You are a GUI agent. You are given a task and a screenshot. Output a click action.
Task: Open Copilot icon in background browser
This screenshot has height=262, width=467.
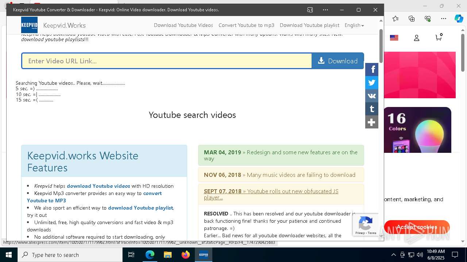[459, 19]
